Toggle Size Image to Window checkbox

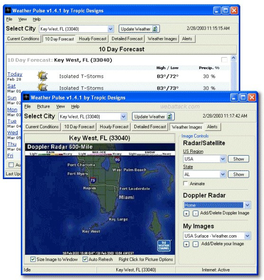33,259
